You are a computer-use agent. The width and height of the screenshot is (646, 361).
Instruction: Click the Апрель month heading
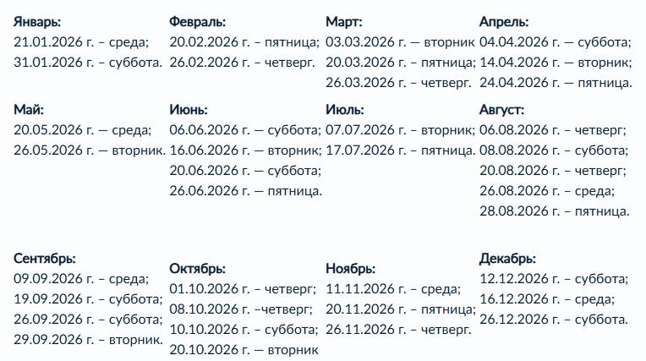coord(504,21)
